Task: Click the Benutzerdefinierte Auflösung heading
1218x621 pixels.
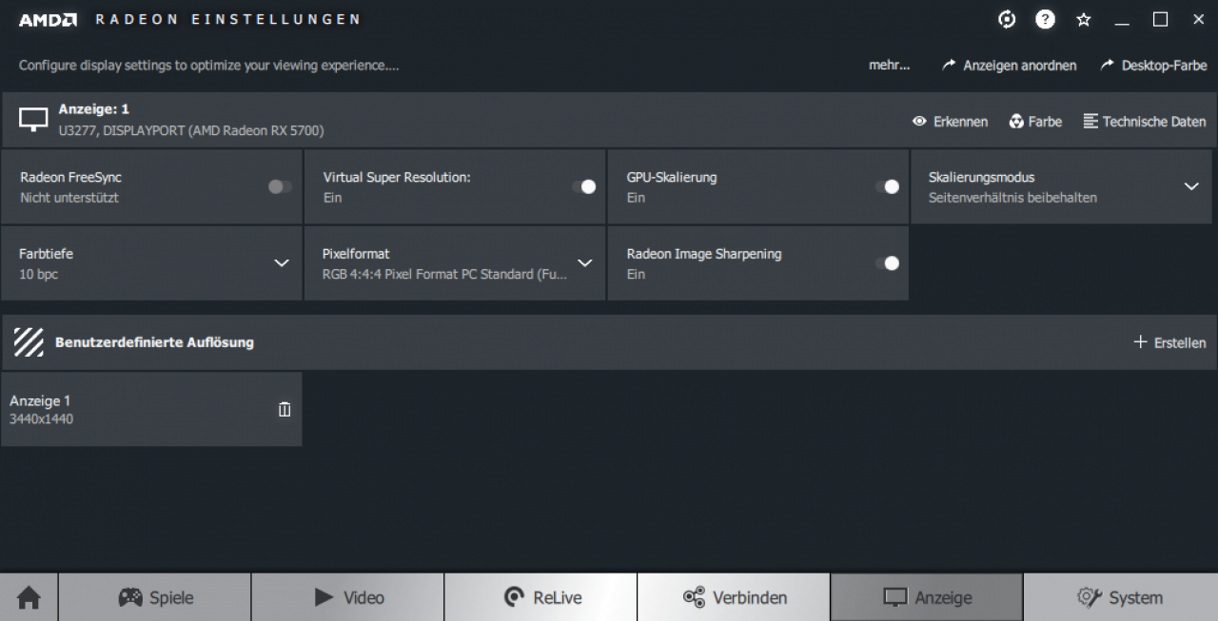Action: coord(154,342)
